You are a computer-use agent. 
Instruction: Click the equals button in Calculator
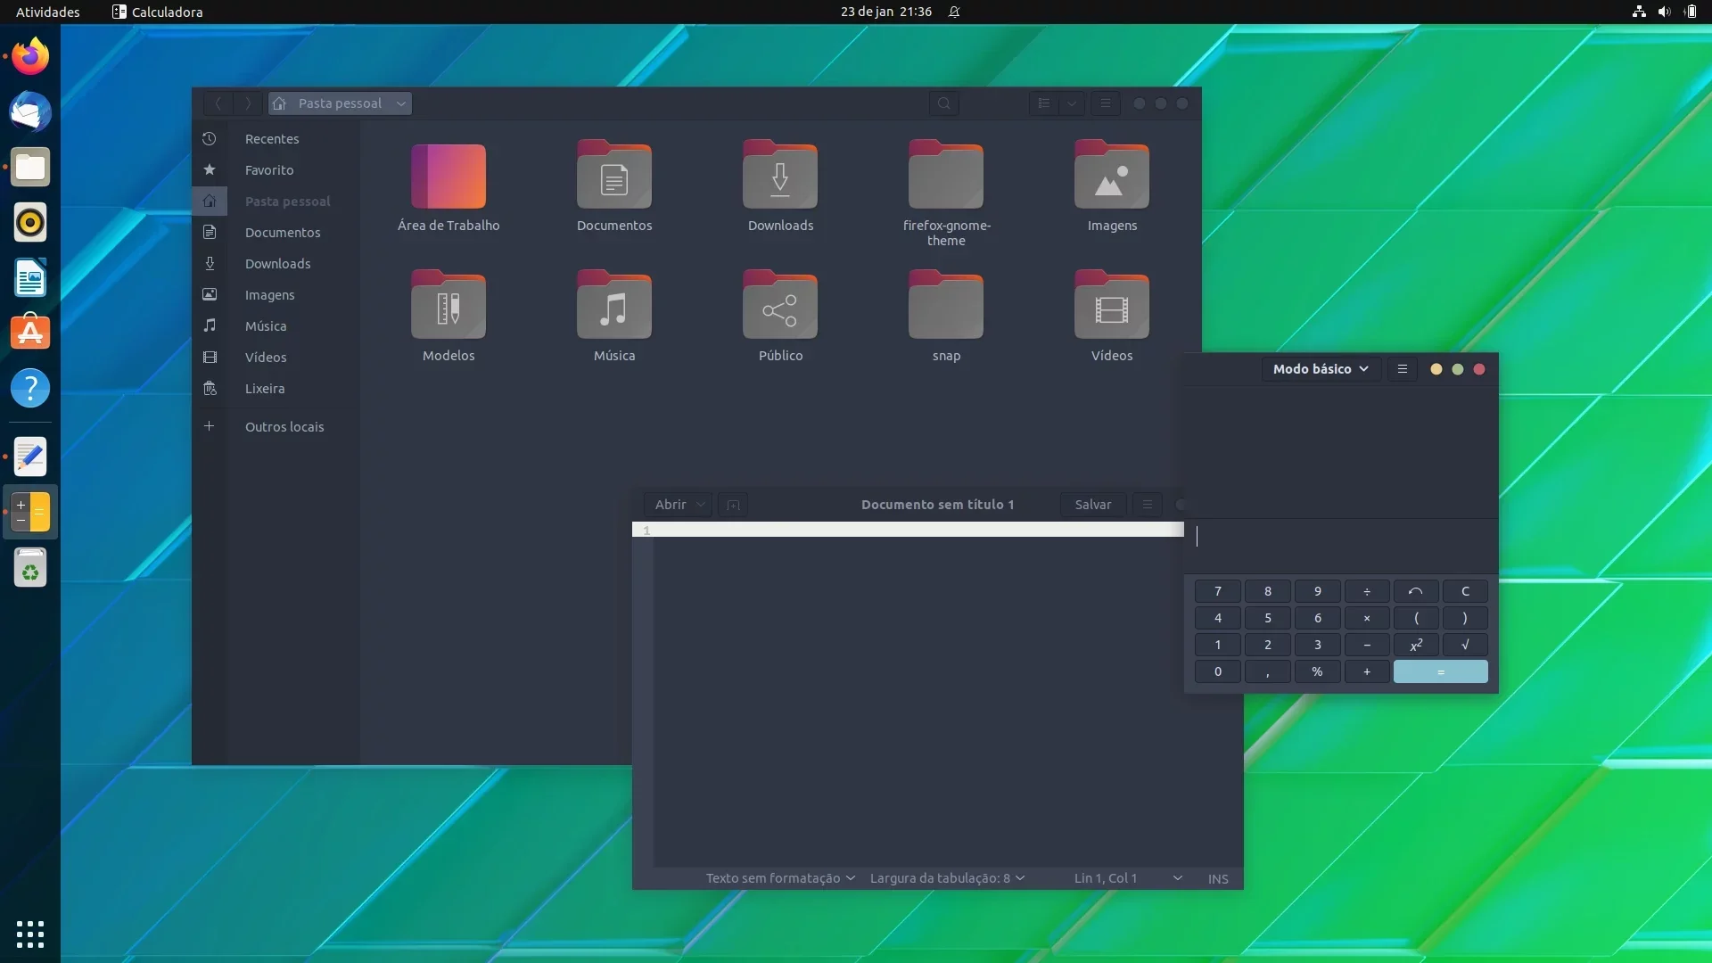pos(1440,671)
